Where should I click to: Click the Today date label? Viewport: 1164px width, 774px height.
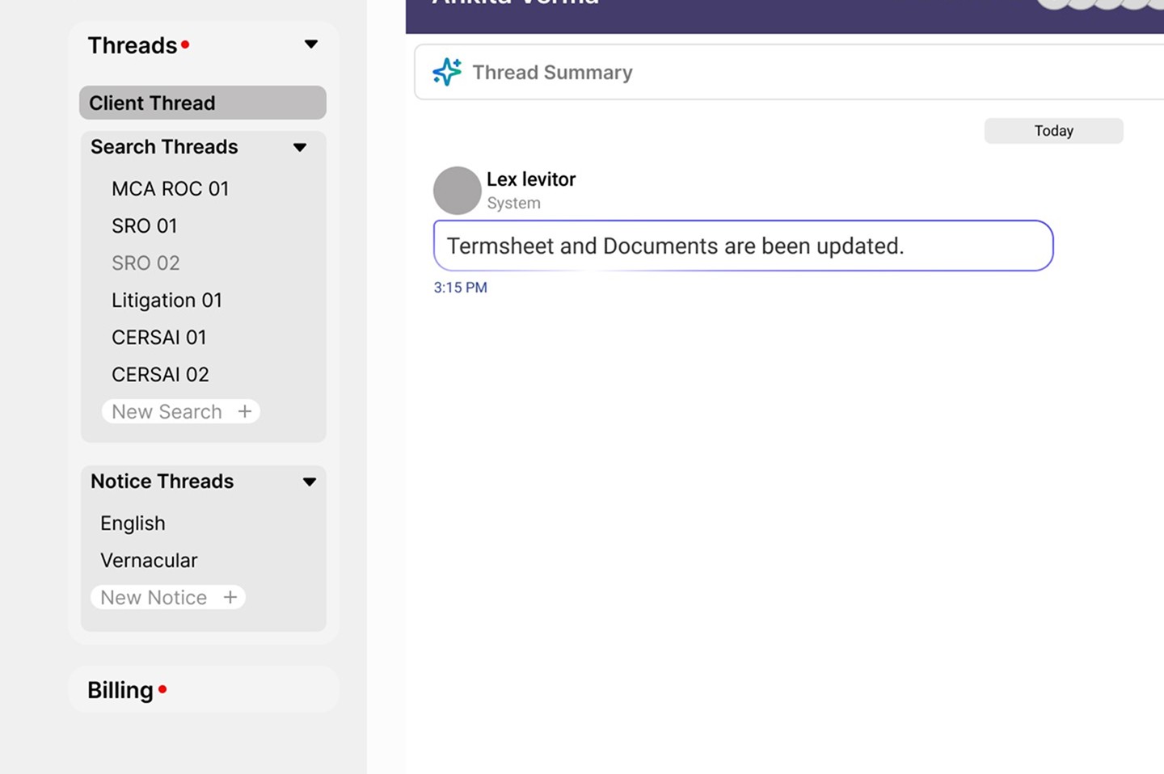tap(1053, 131)
